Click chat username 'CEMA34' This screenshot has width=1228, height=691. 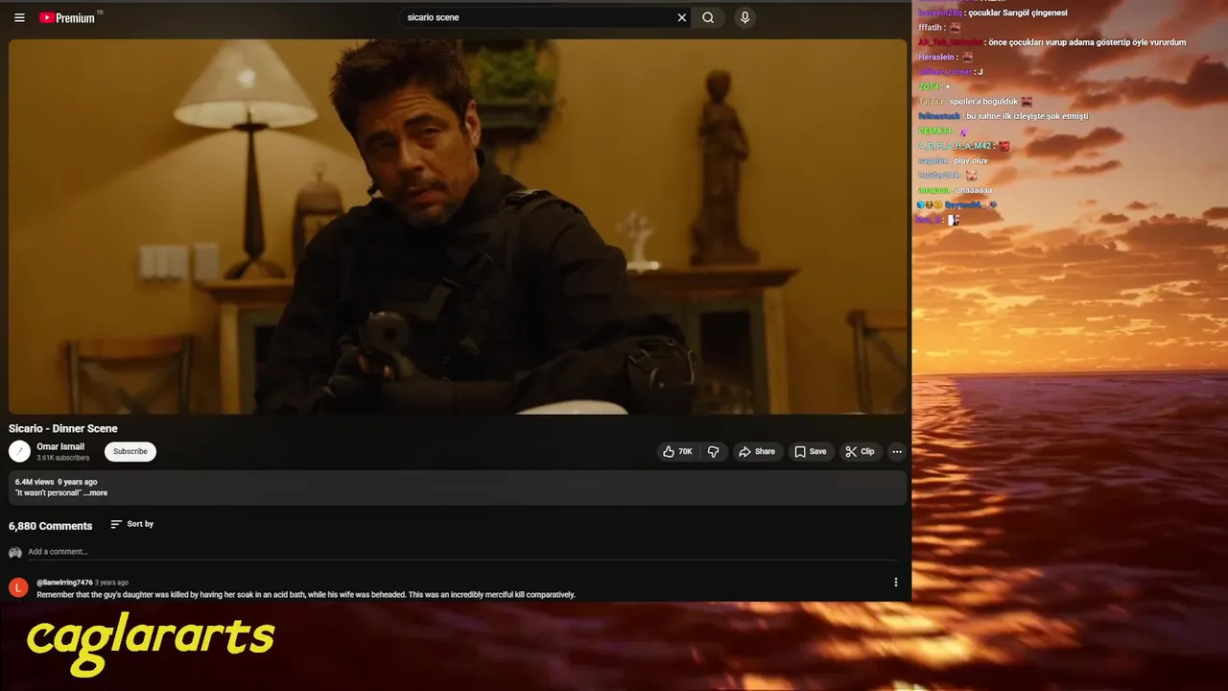tap(935, 131)
